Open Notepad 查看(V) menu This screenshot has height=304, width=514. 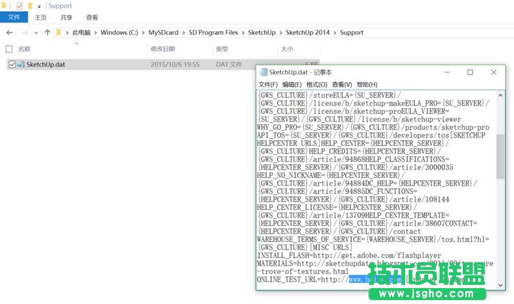tap(342, 84)
